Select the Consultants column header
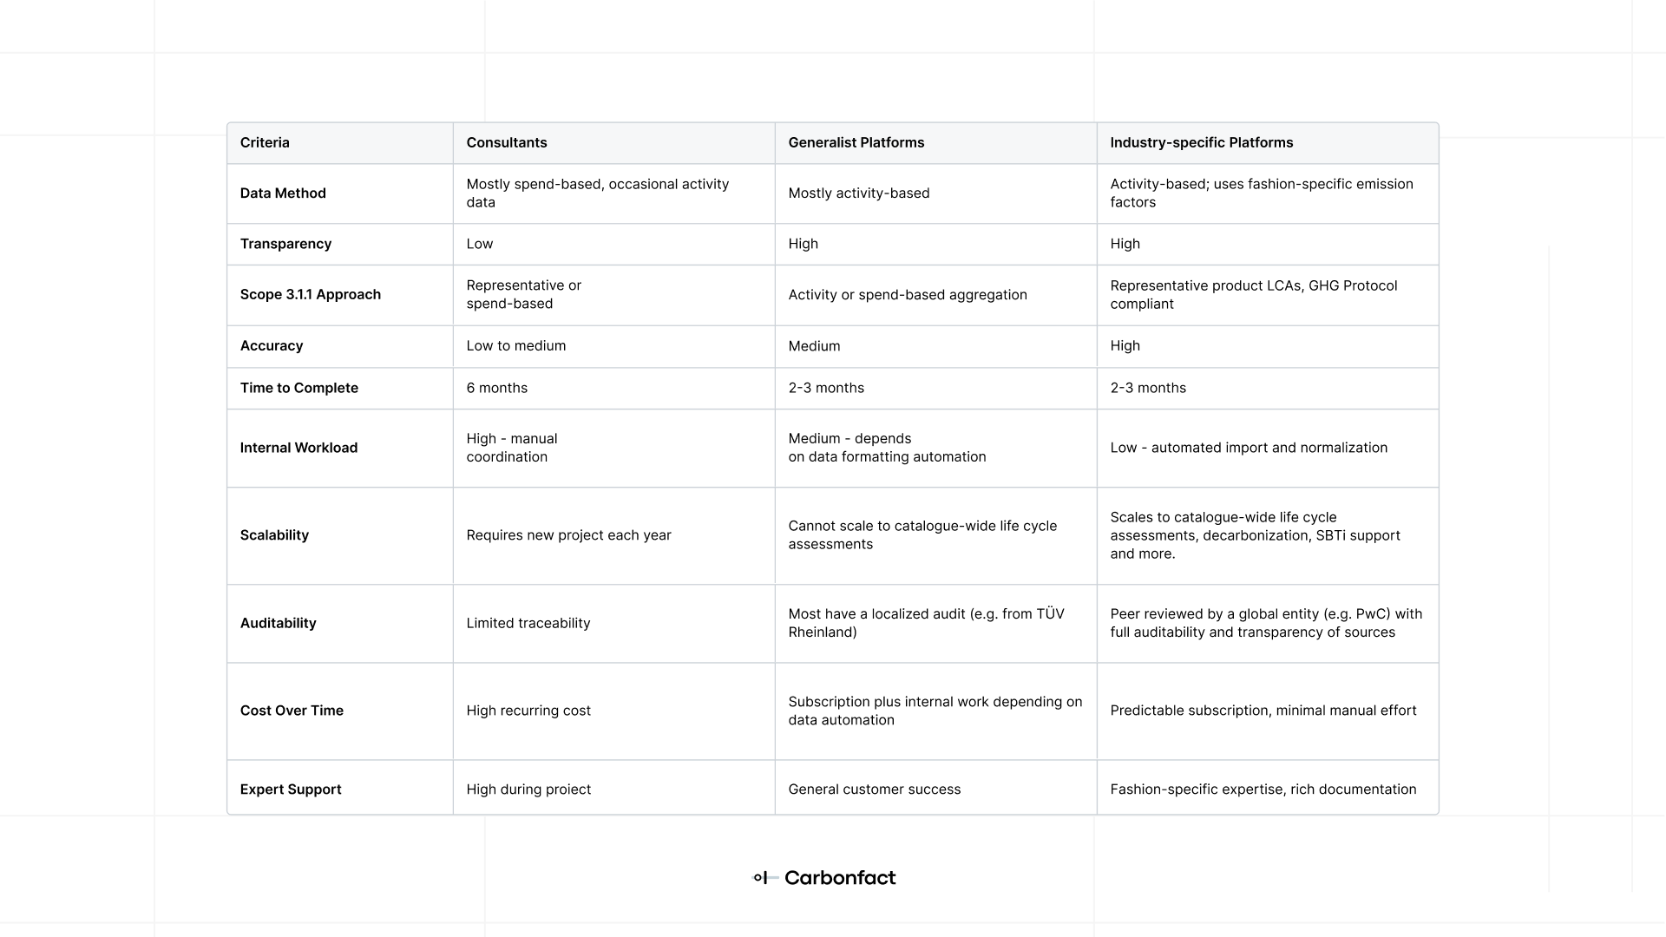 (507, 143)
